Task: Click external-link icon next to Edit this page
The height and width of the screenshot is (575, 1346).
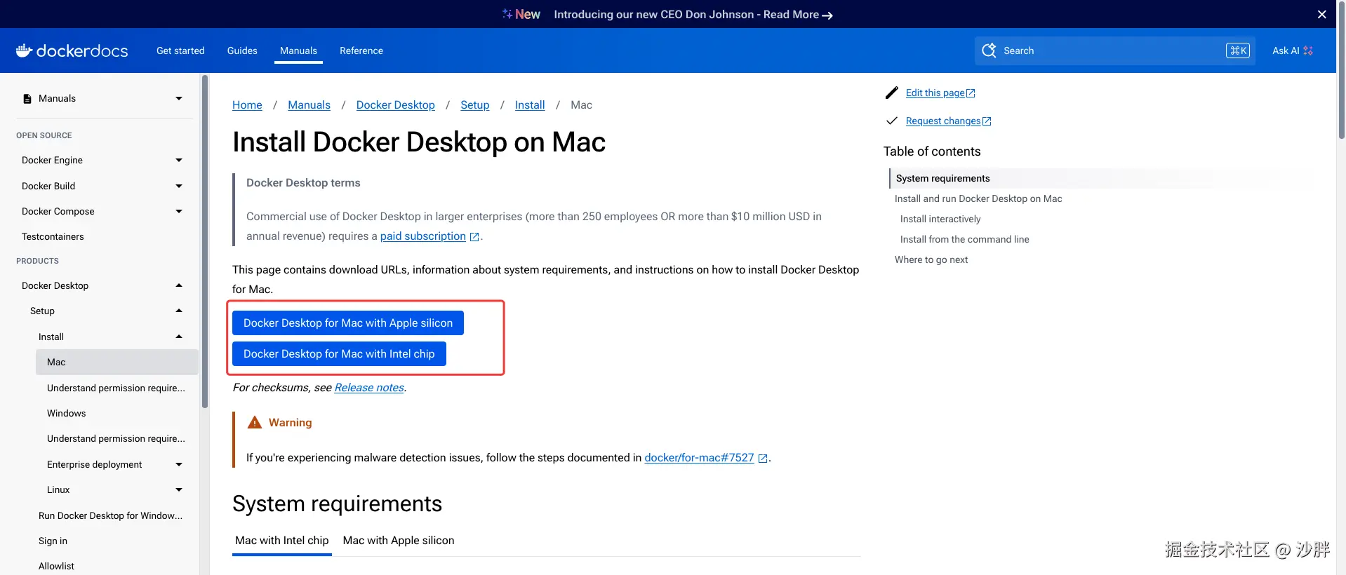Action: click(x=971, y=93)
